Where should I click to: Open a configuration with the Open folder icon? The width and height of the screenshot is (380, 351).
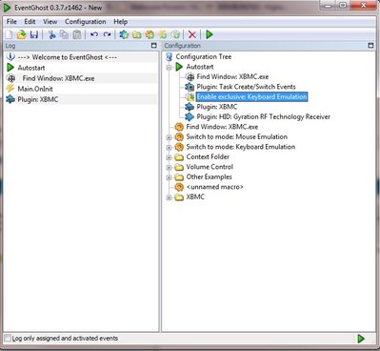(x=21, y=34)
